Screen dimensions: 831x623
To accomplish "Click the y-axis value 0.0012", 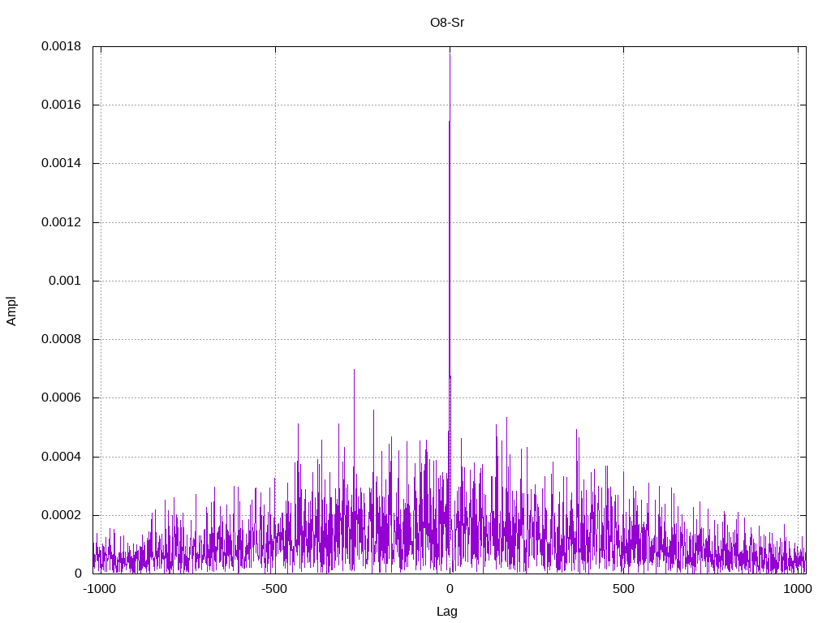I will click(62, 222).
